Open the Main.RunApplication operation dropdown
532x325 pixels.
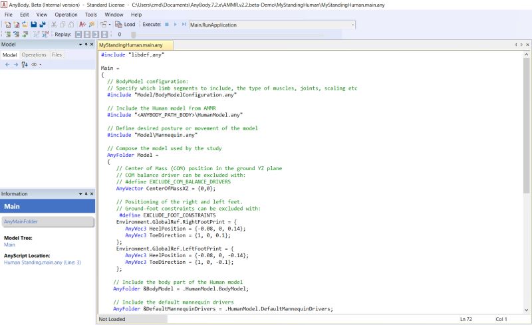click(x=353, y=25)
